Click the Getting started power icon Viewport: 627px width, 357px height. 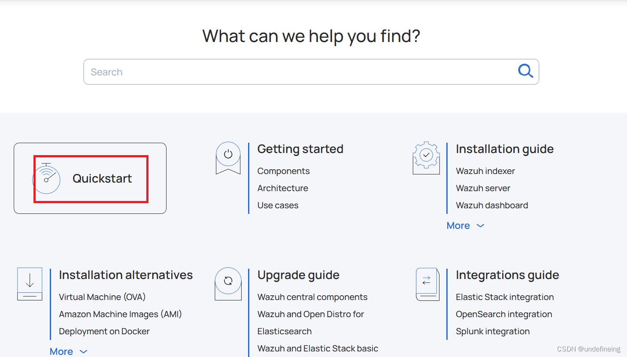(x=228, y=158)
